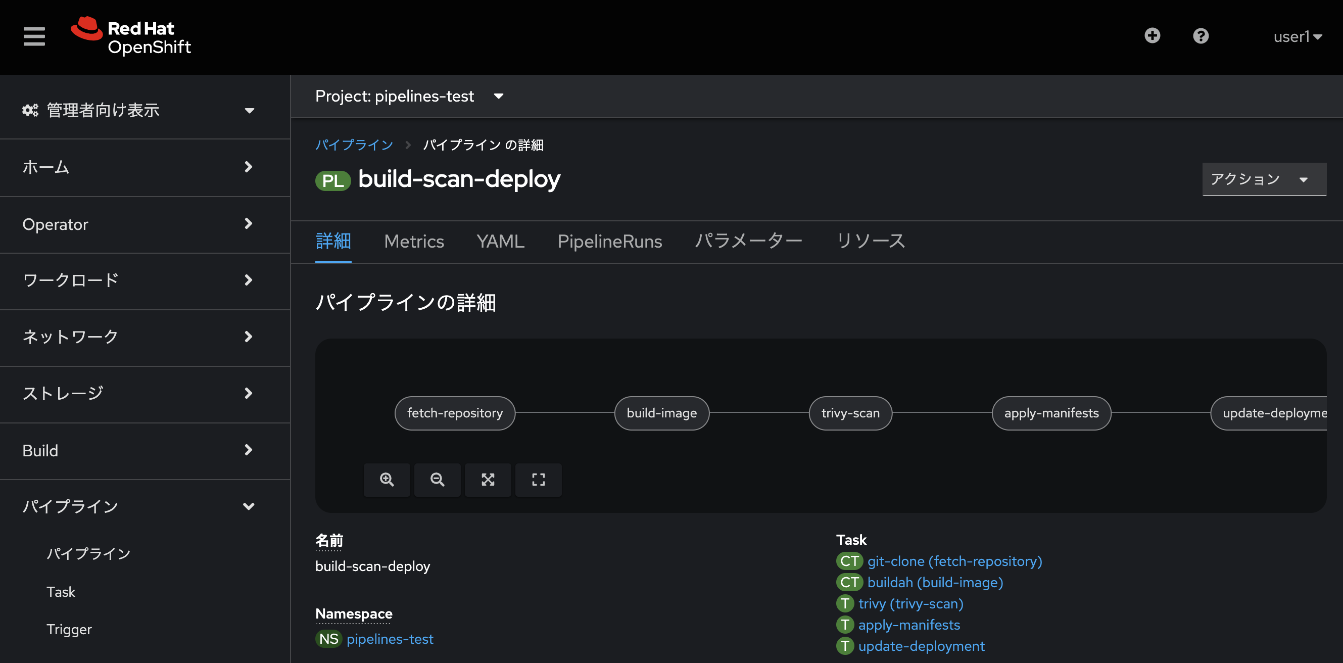Switch to the リソース tab
This screenshot has width=1343, height=663.
point(871,242)
